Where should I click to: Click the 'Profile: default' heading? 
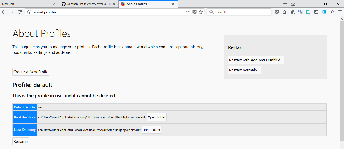32,85
